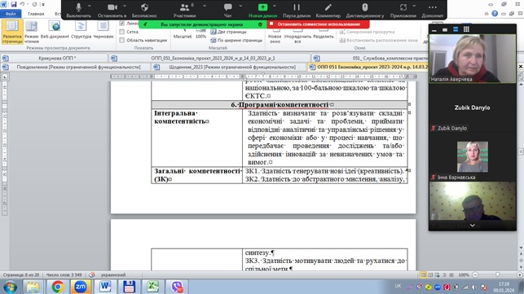Switch to Reading mode view

pos(32,32)
